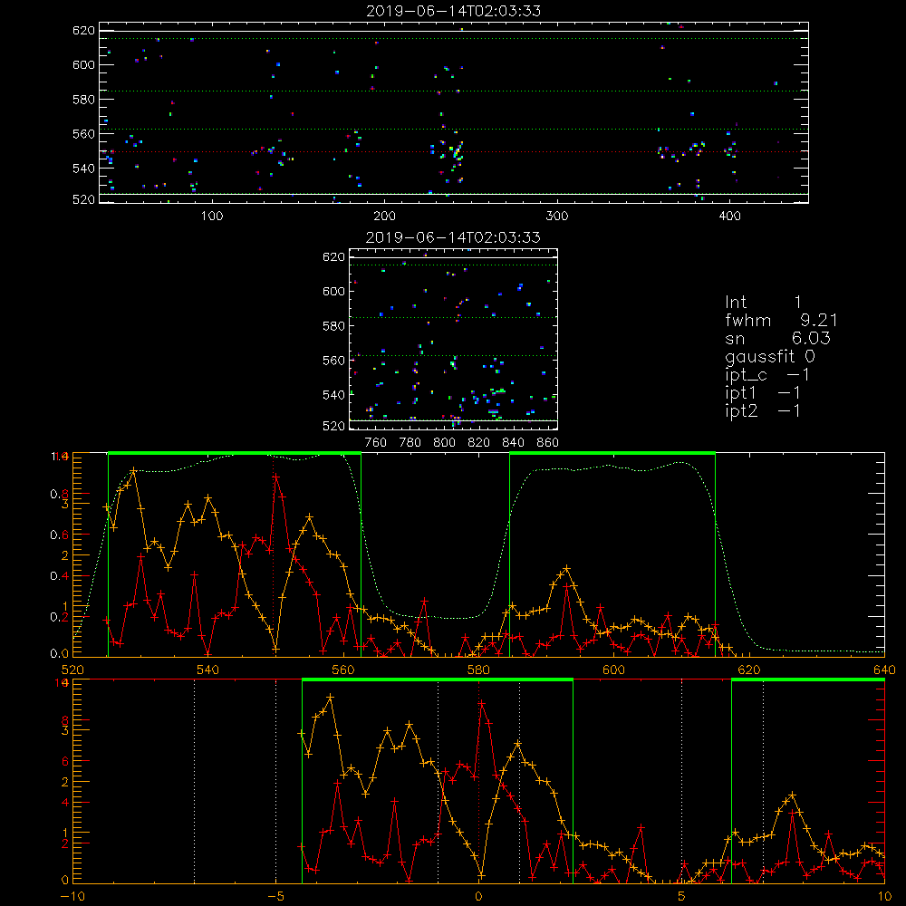Click y-axis label 580 of the small middle plot
This screenshot has height=906, width=906.
coord(333,326)
